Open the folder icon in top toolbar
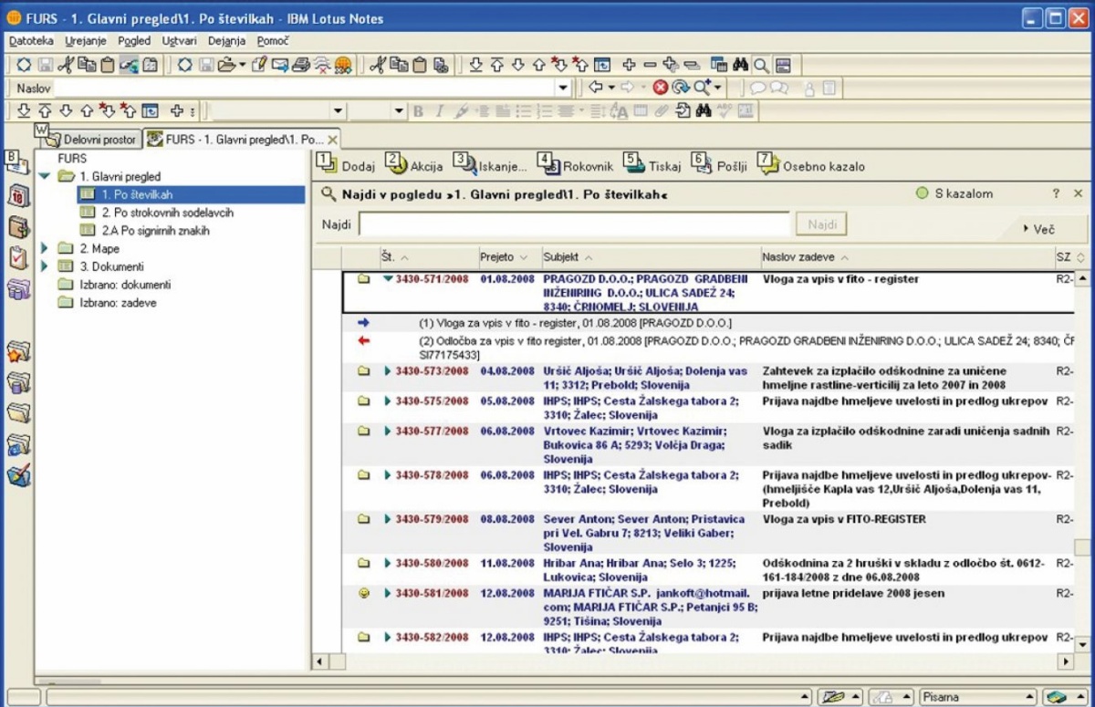Image resolution: width=1095 pixels, height=707 pixels. tap(225, 65)
